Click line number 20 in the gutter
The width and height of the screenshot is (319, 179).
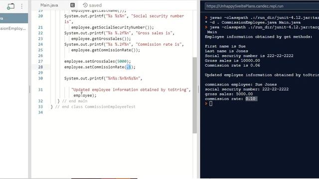pos(40,16)
